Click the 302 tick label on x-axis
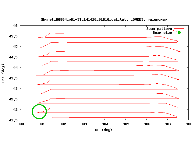 pyautogui.click(x=63, y=124)
